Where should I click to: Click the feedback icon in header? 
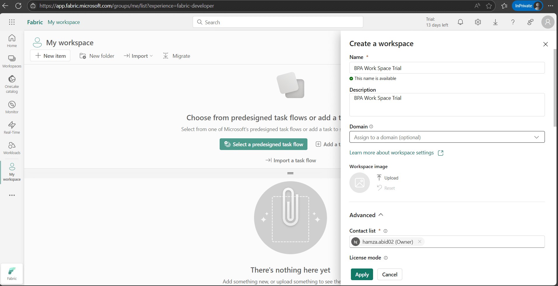coord(530,22)
